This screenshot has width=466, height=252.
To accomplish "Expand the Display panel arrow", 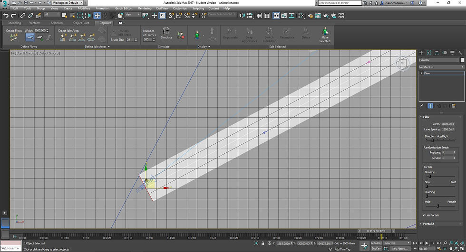I will coord(209,47).
